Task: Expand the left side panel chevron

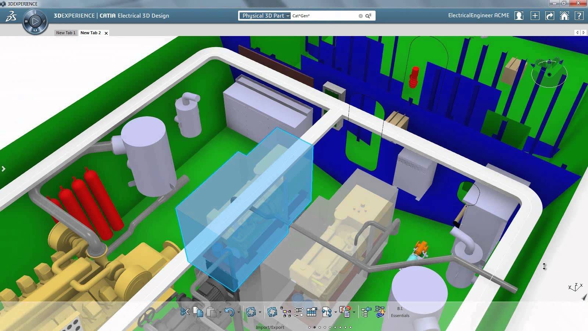Action: point(4,169)
